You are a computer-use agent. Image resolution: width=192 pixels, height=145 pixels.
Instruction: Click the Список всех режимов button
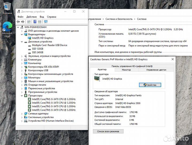click(108, 131)
